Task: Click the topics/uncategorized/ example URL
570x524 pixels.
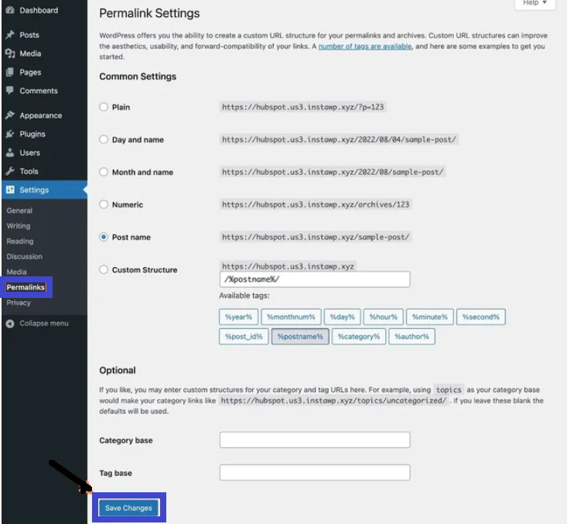Action: click(x=333, y=401)
